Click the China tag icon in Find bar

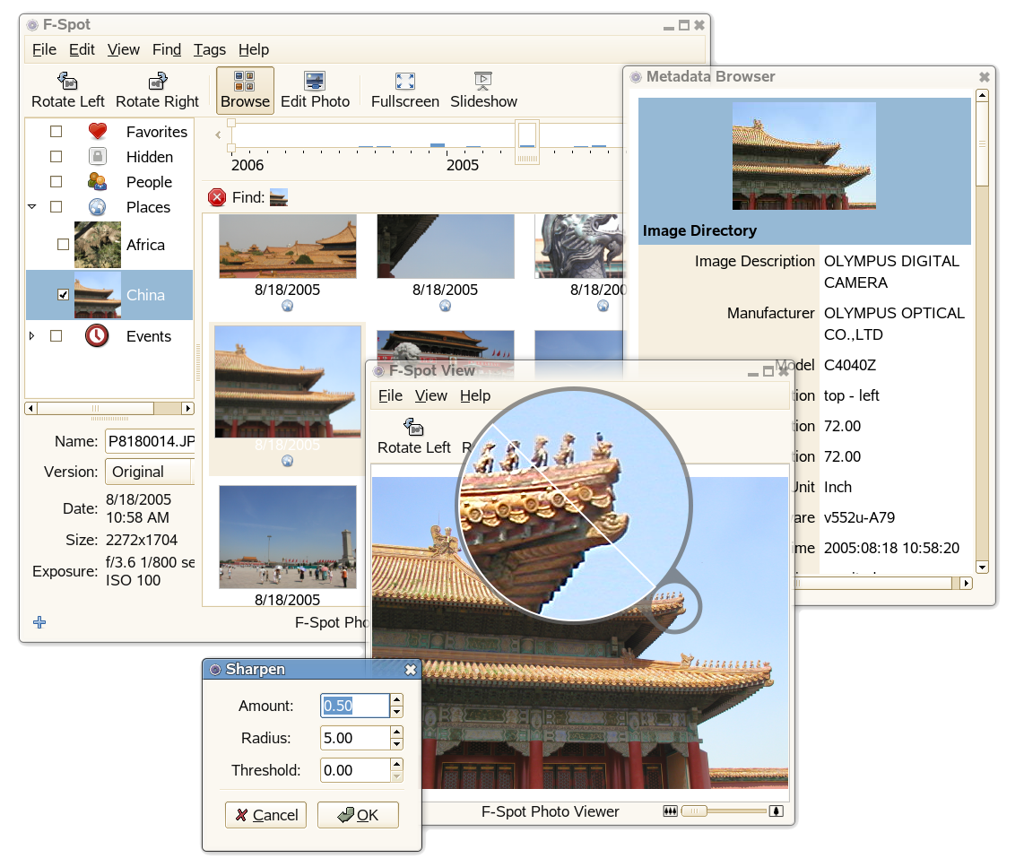tap(279, 197)
